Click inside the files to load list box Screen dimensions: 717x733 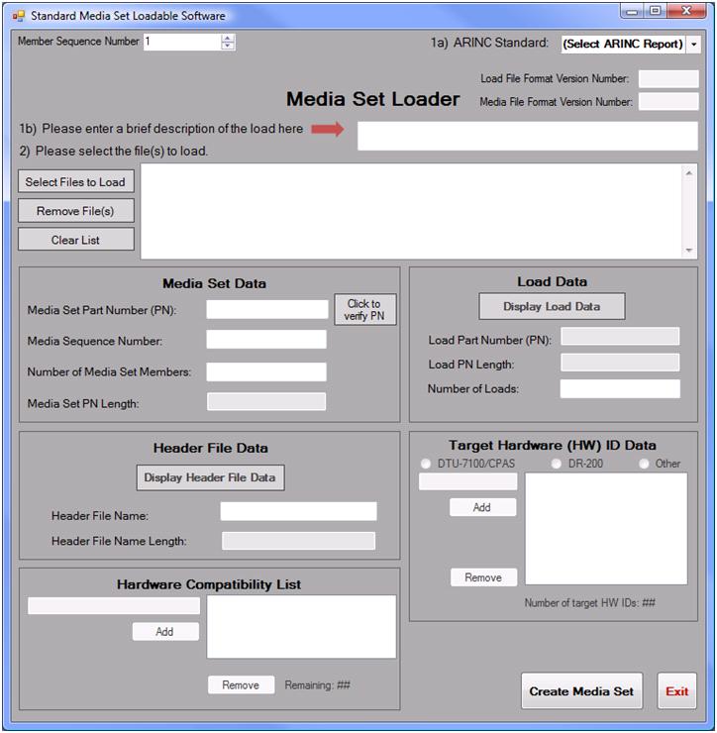click(x=411, y=211)
